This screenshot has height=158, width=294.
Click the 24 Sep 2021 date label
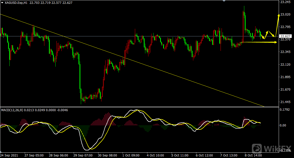tap(9, 155)
